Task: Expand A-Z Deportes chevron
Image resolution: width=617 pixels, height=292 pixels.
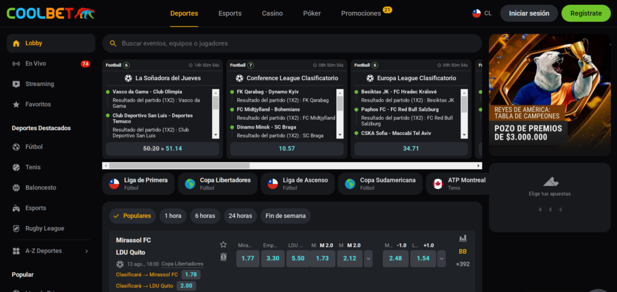Action: click(87, 250)
